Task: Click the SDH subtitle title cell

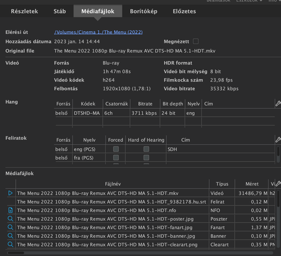Action: point(221,149)
